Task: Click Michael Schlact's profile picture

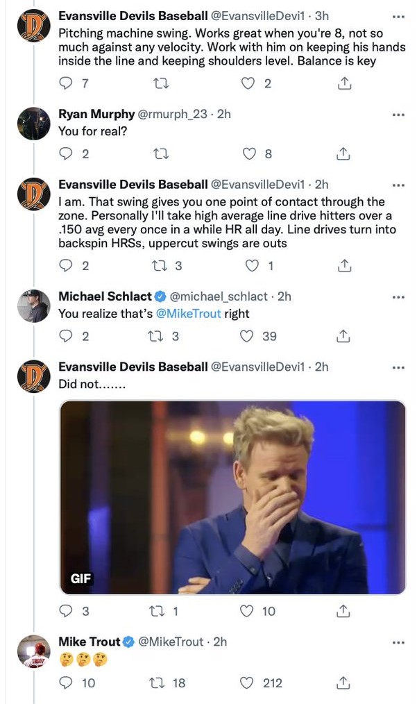Action: point(34,306)
